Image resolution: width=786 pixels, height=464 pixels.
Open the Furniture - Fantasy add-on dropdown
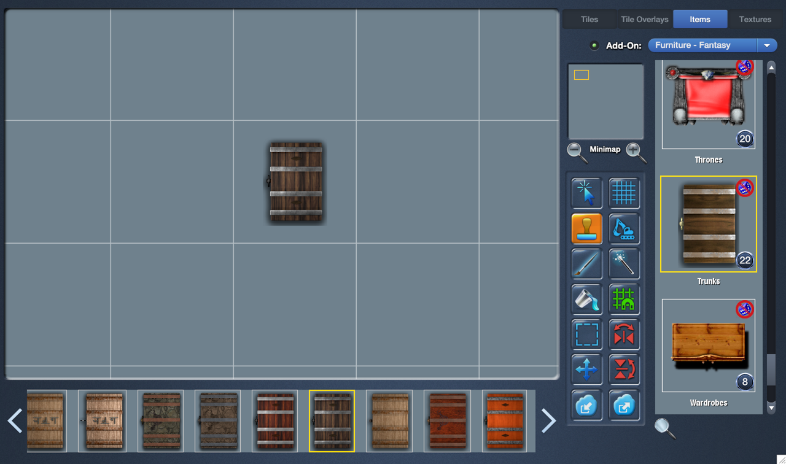[x=766, y=45]
